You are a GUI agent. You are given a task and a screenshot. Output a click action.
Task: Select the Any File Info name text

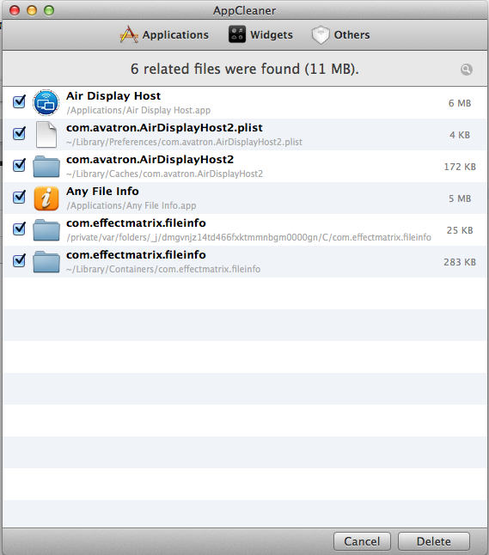(x=102, y=191)
